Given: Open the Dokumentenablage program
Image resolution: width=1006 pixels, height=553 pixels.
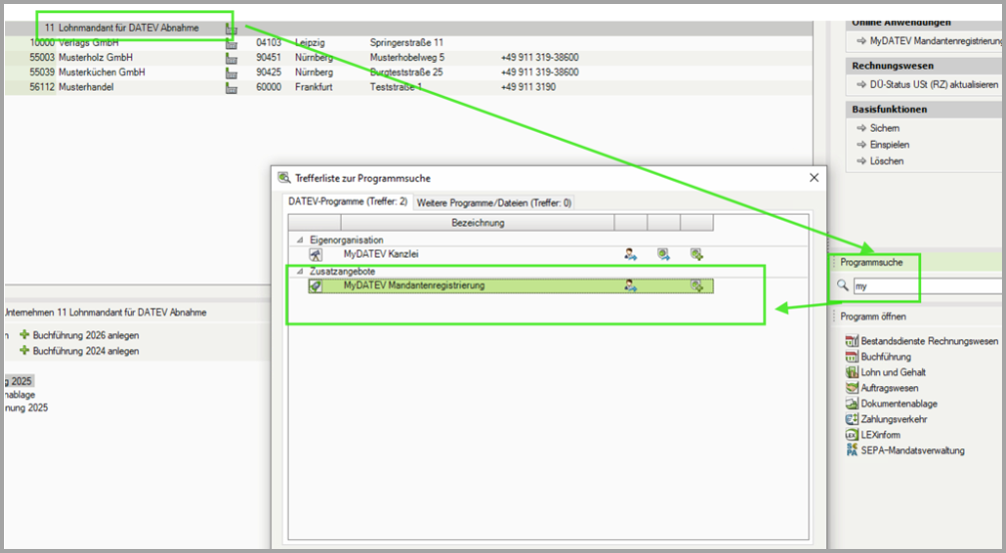Looking at the screenshot, I should 851,404.
